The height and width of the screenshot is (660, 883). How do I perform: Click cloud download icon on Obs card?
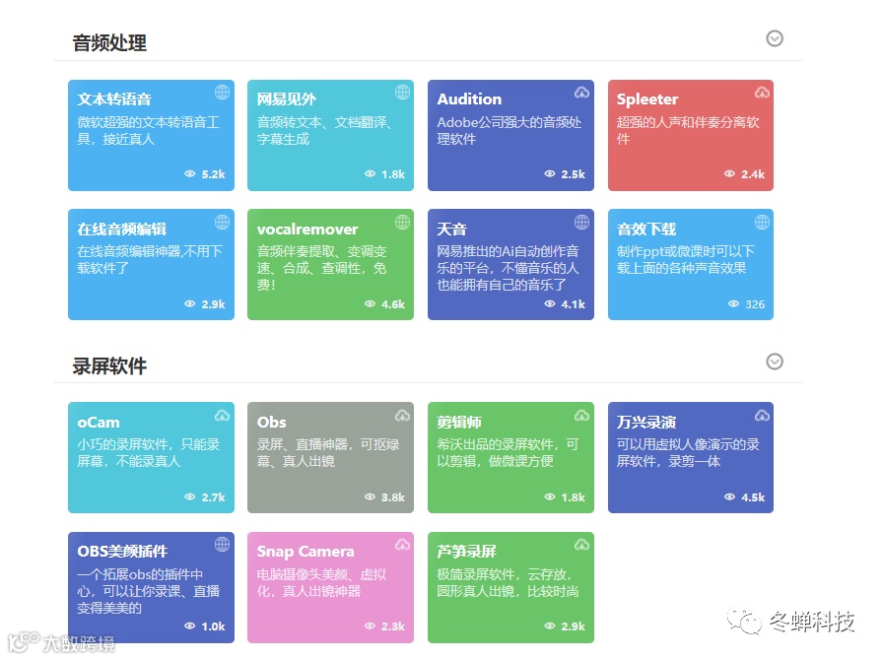click(x=402, y=416)
